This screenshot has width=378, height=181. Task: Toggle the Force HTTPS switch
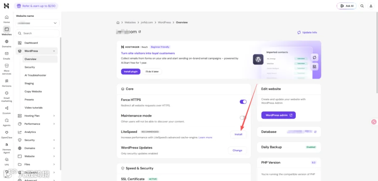[x=243, y=102]
